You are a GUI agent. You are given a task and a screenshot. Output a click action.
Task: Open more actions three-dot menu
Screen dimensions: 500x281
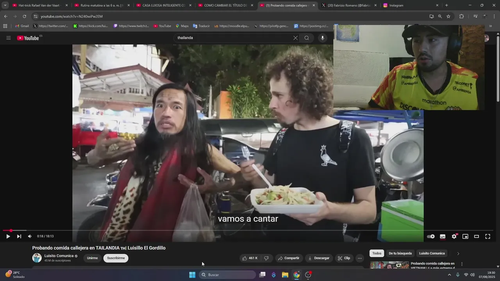pos(360,258)
